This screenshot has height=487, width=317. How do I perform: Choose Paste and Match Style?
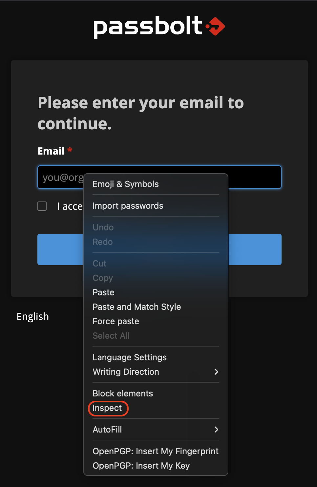137,307
